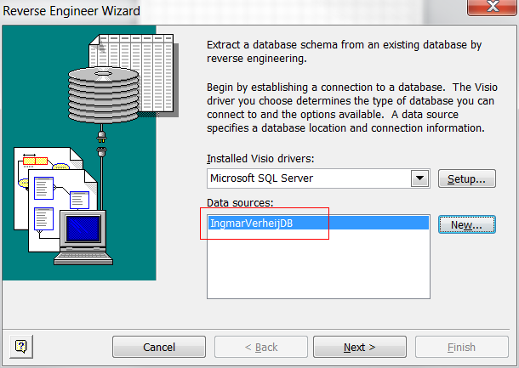Create a data source with New...

(466, 224)
